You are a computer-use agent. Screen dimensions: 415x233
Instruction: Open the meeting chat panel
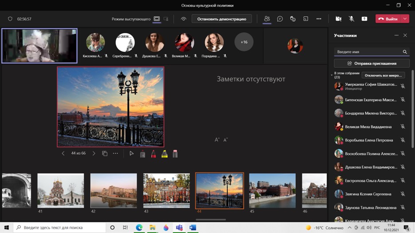280,19
